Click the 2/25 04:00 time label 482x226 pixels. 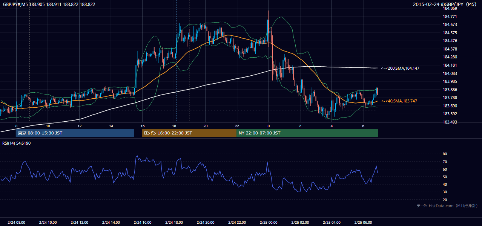(331, 222)
